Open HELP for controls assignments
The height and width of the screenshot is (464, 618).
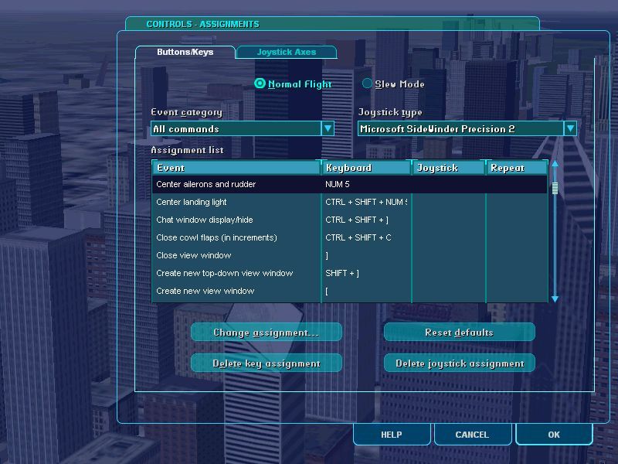coord(392,435)
